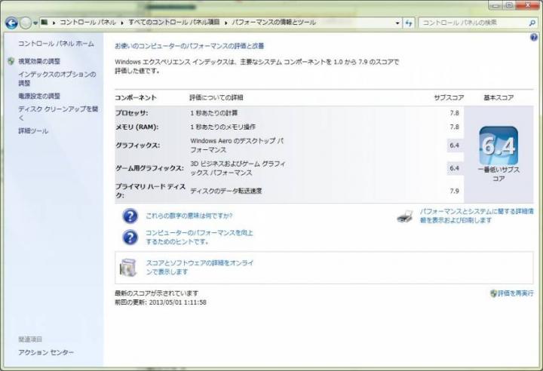This screenshot has height=371, width=543.
Task: Click the printer icon for detailed system information
Action: point(405,217)
